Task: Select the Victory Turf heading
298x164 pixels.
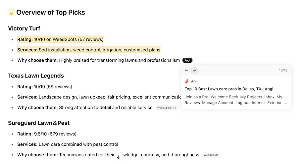Action: (x=24, y=28)
